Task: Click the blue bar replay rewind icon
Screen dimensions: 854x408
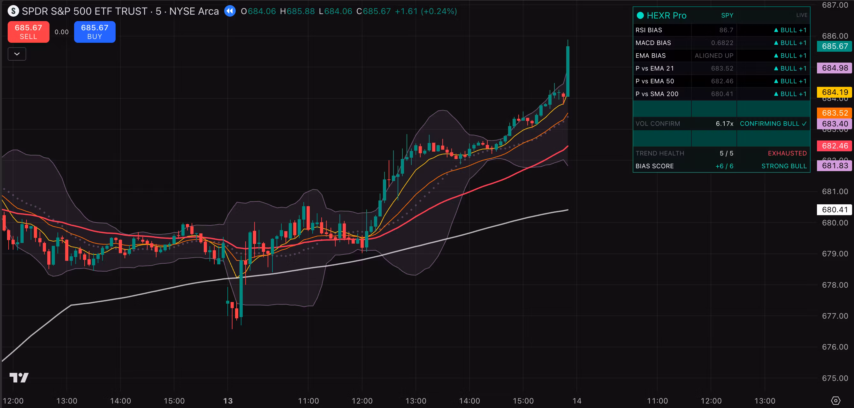Action: [x=230, y=11]
